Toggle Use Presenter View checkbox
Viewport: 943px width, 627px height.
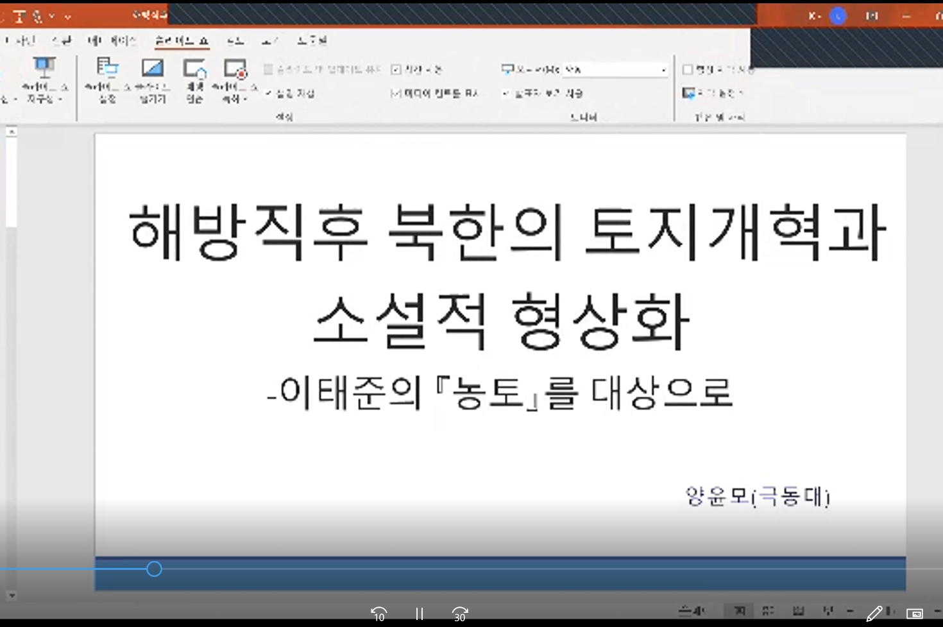pos(505,94)
